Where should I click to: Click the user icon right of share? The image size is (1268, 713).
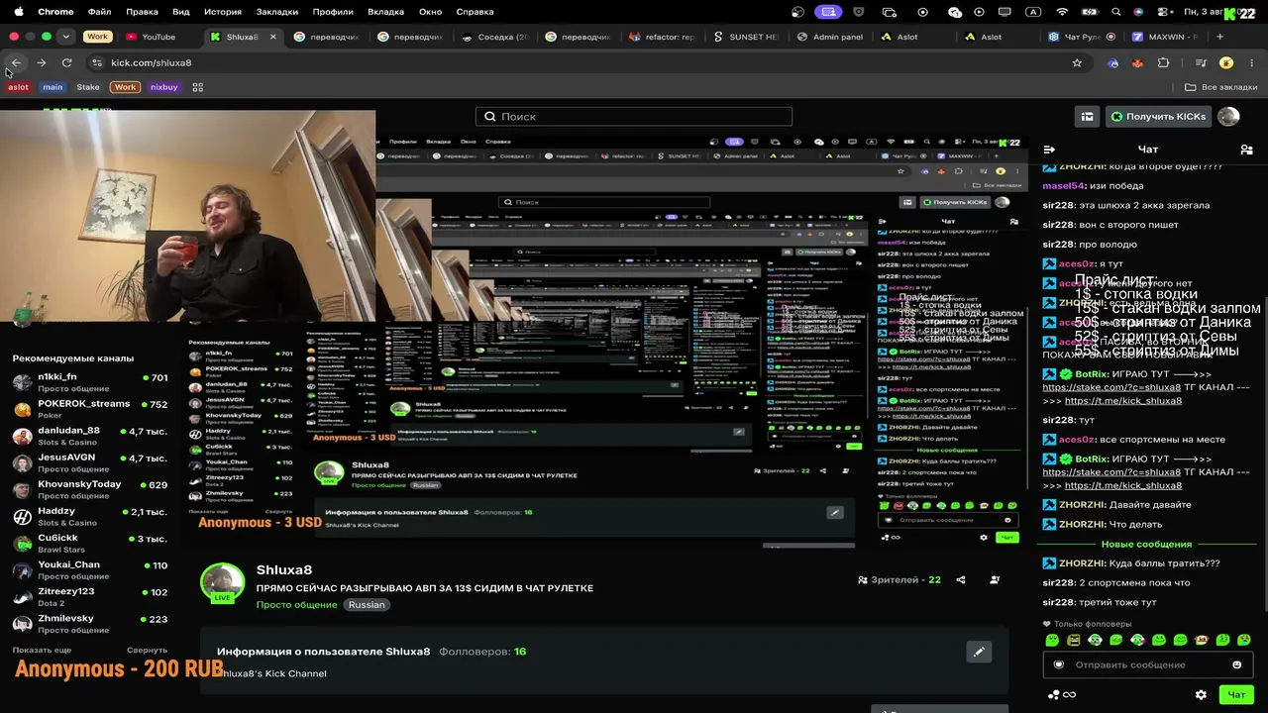995,580
